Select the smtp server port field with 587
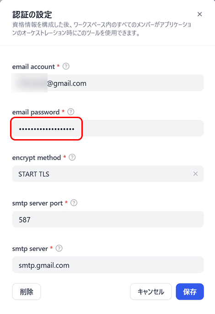Screen dimensions: 215x314 (x=108, y=219)
